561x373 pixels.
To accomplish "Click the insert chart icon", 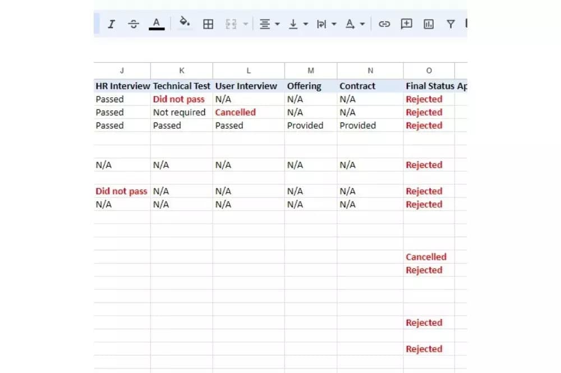I will tap(429, 24).
